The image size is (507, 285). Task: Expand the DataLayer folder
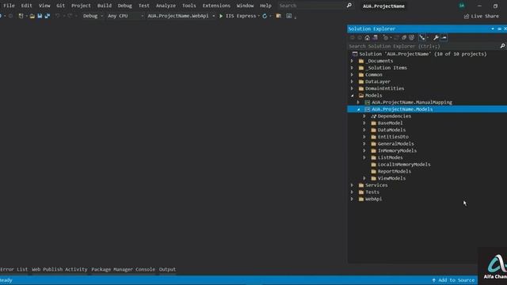point(352,82)
